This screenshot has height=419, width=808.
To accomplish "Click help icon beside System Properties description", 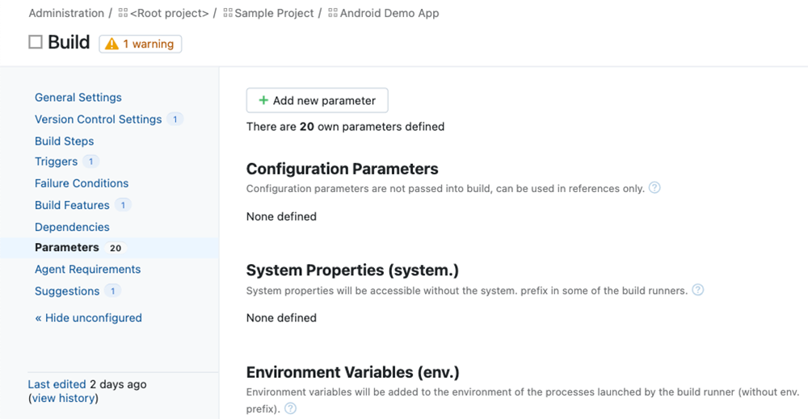I will 698,289.
